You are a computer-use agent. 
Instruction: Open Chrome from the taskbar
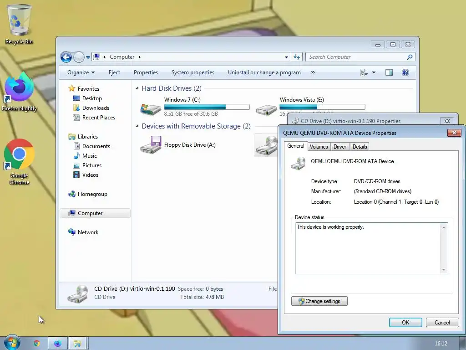click(x=37, y=343)
